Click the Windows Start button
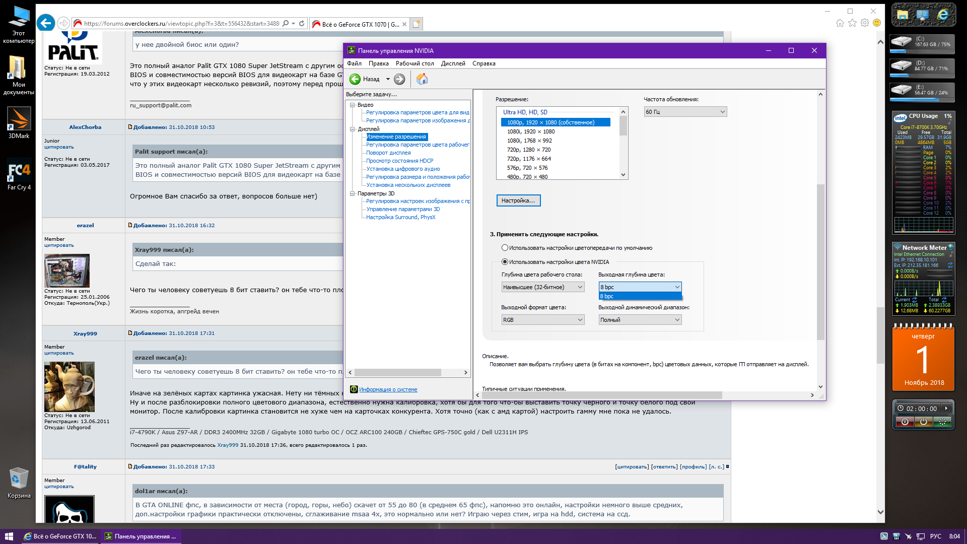Screen dimensions: 967x544 coord(9,536)
